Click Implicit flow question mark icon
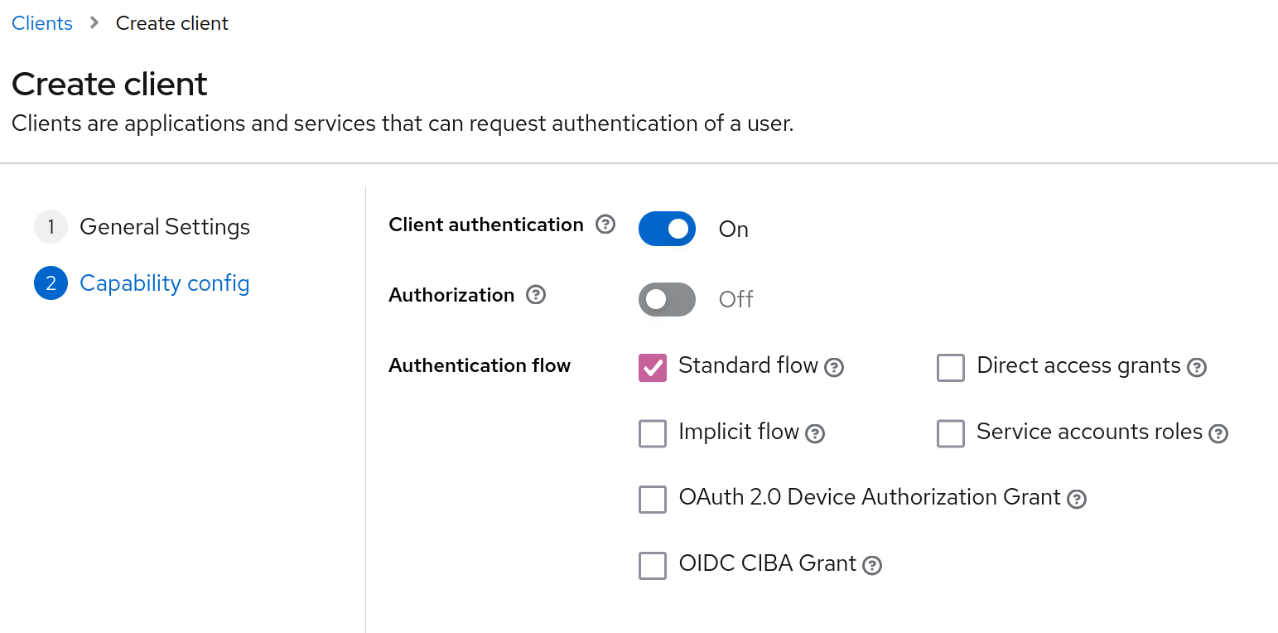This screenshot has width=1278, height=633. tap(816, 433)
